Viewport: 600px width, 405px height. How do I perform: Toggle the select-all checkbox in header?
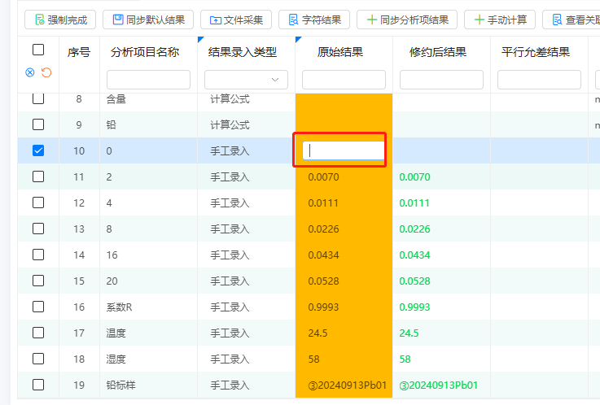tap(38, 50)
